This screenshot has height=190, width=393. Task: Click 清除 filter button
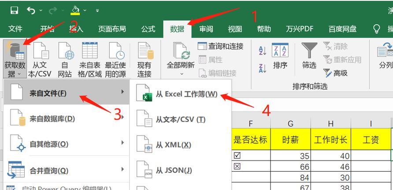tap(335, 46)
